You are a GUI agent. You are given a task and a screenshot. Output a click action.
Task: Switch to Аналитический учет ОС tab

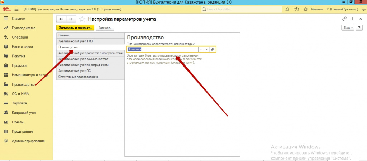(90, 71)
